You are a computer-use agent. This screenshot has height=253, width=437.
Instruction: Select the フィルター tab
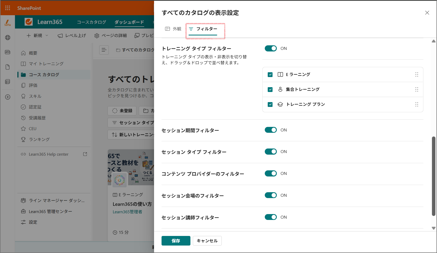203,29
